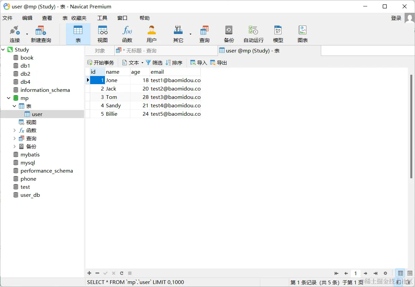Screen dimensions: 415x287
Task: Open the 图表 chart toolbar icon
Action: point(303,34)
